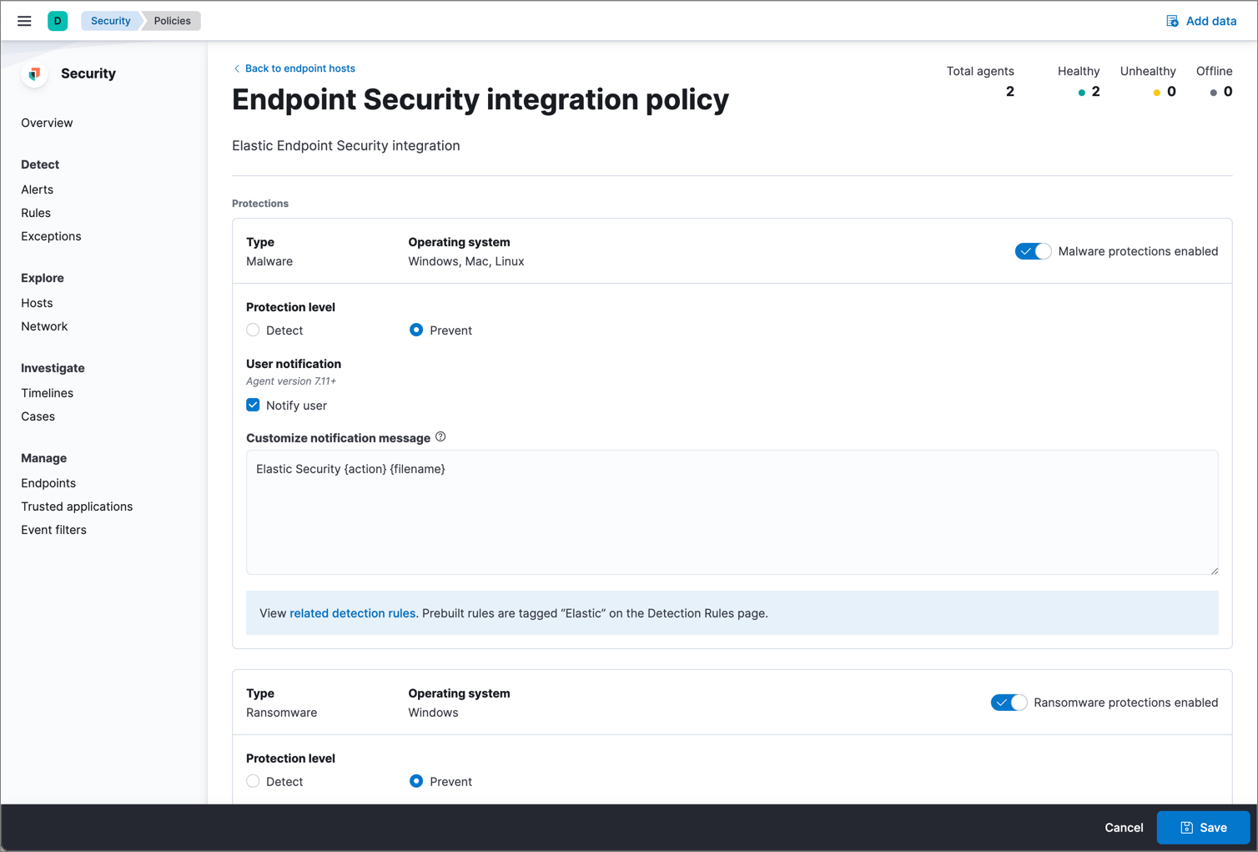
Task: Open the hamburger navigation menu
Action: [24, 21]
